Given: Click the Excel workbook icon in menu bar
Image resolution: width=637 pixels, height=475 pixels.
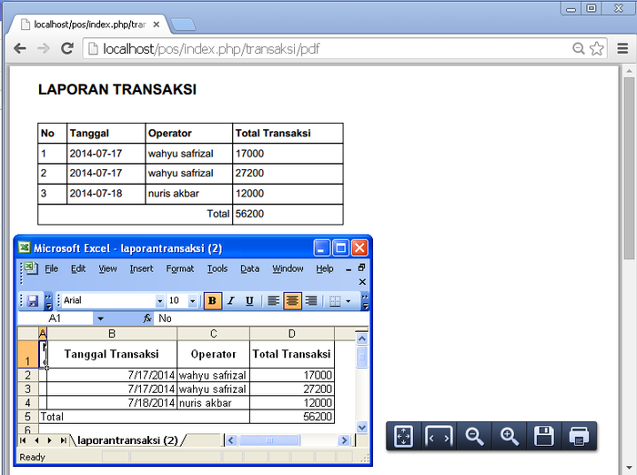Looking at the screenshot, I should click(x=31, y=268).
